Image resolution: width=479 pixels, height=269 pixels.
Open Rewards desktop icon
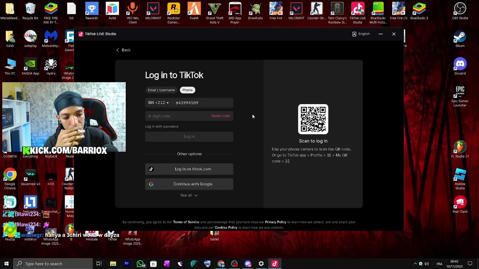click(92, 11)
